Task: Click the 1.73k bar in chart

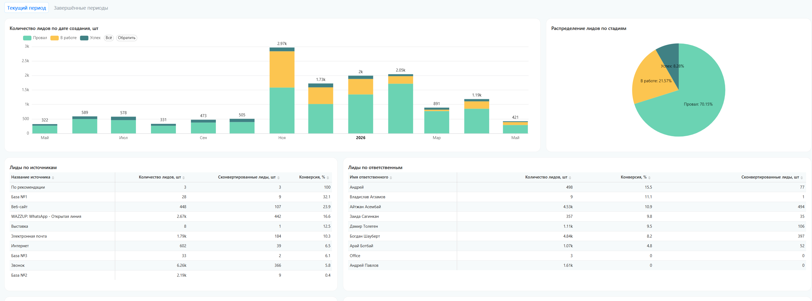Action: pos(320,109)
